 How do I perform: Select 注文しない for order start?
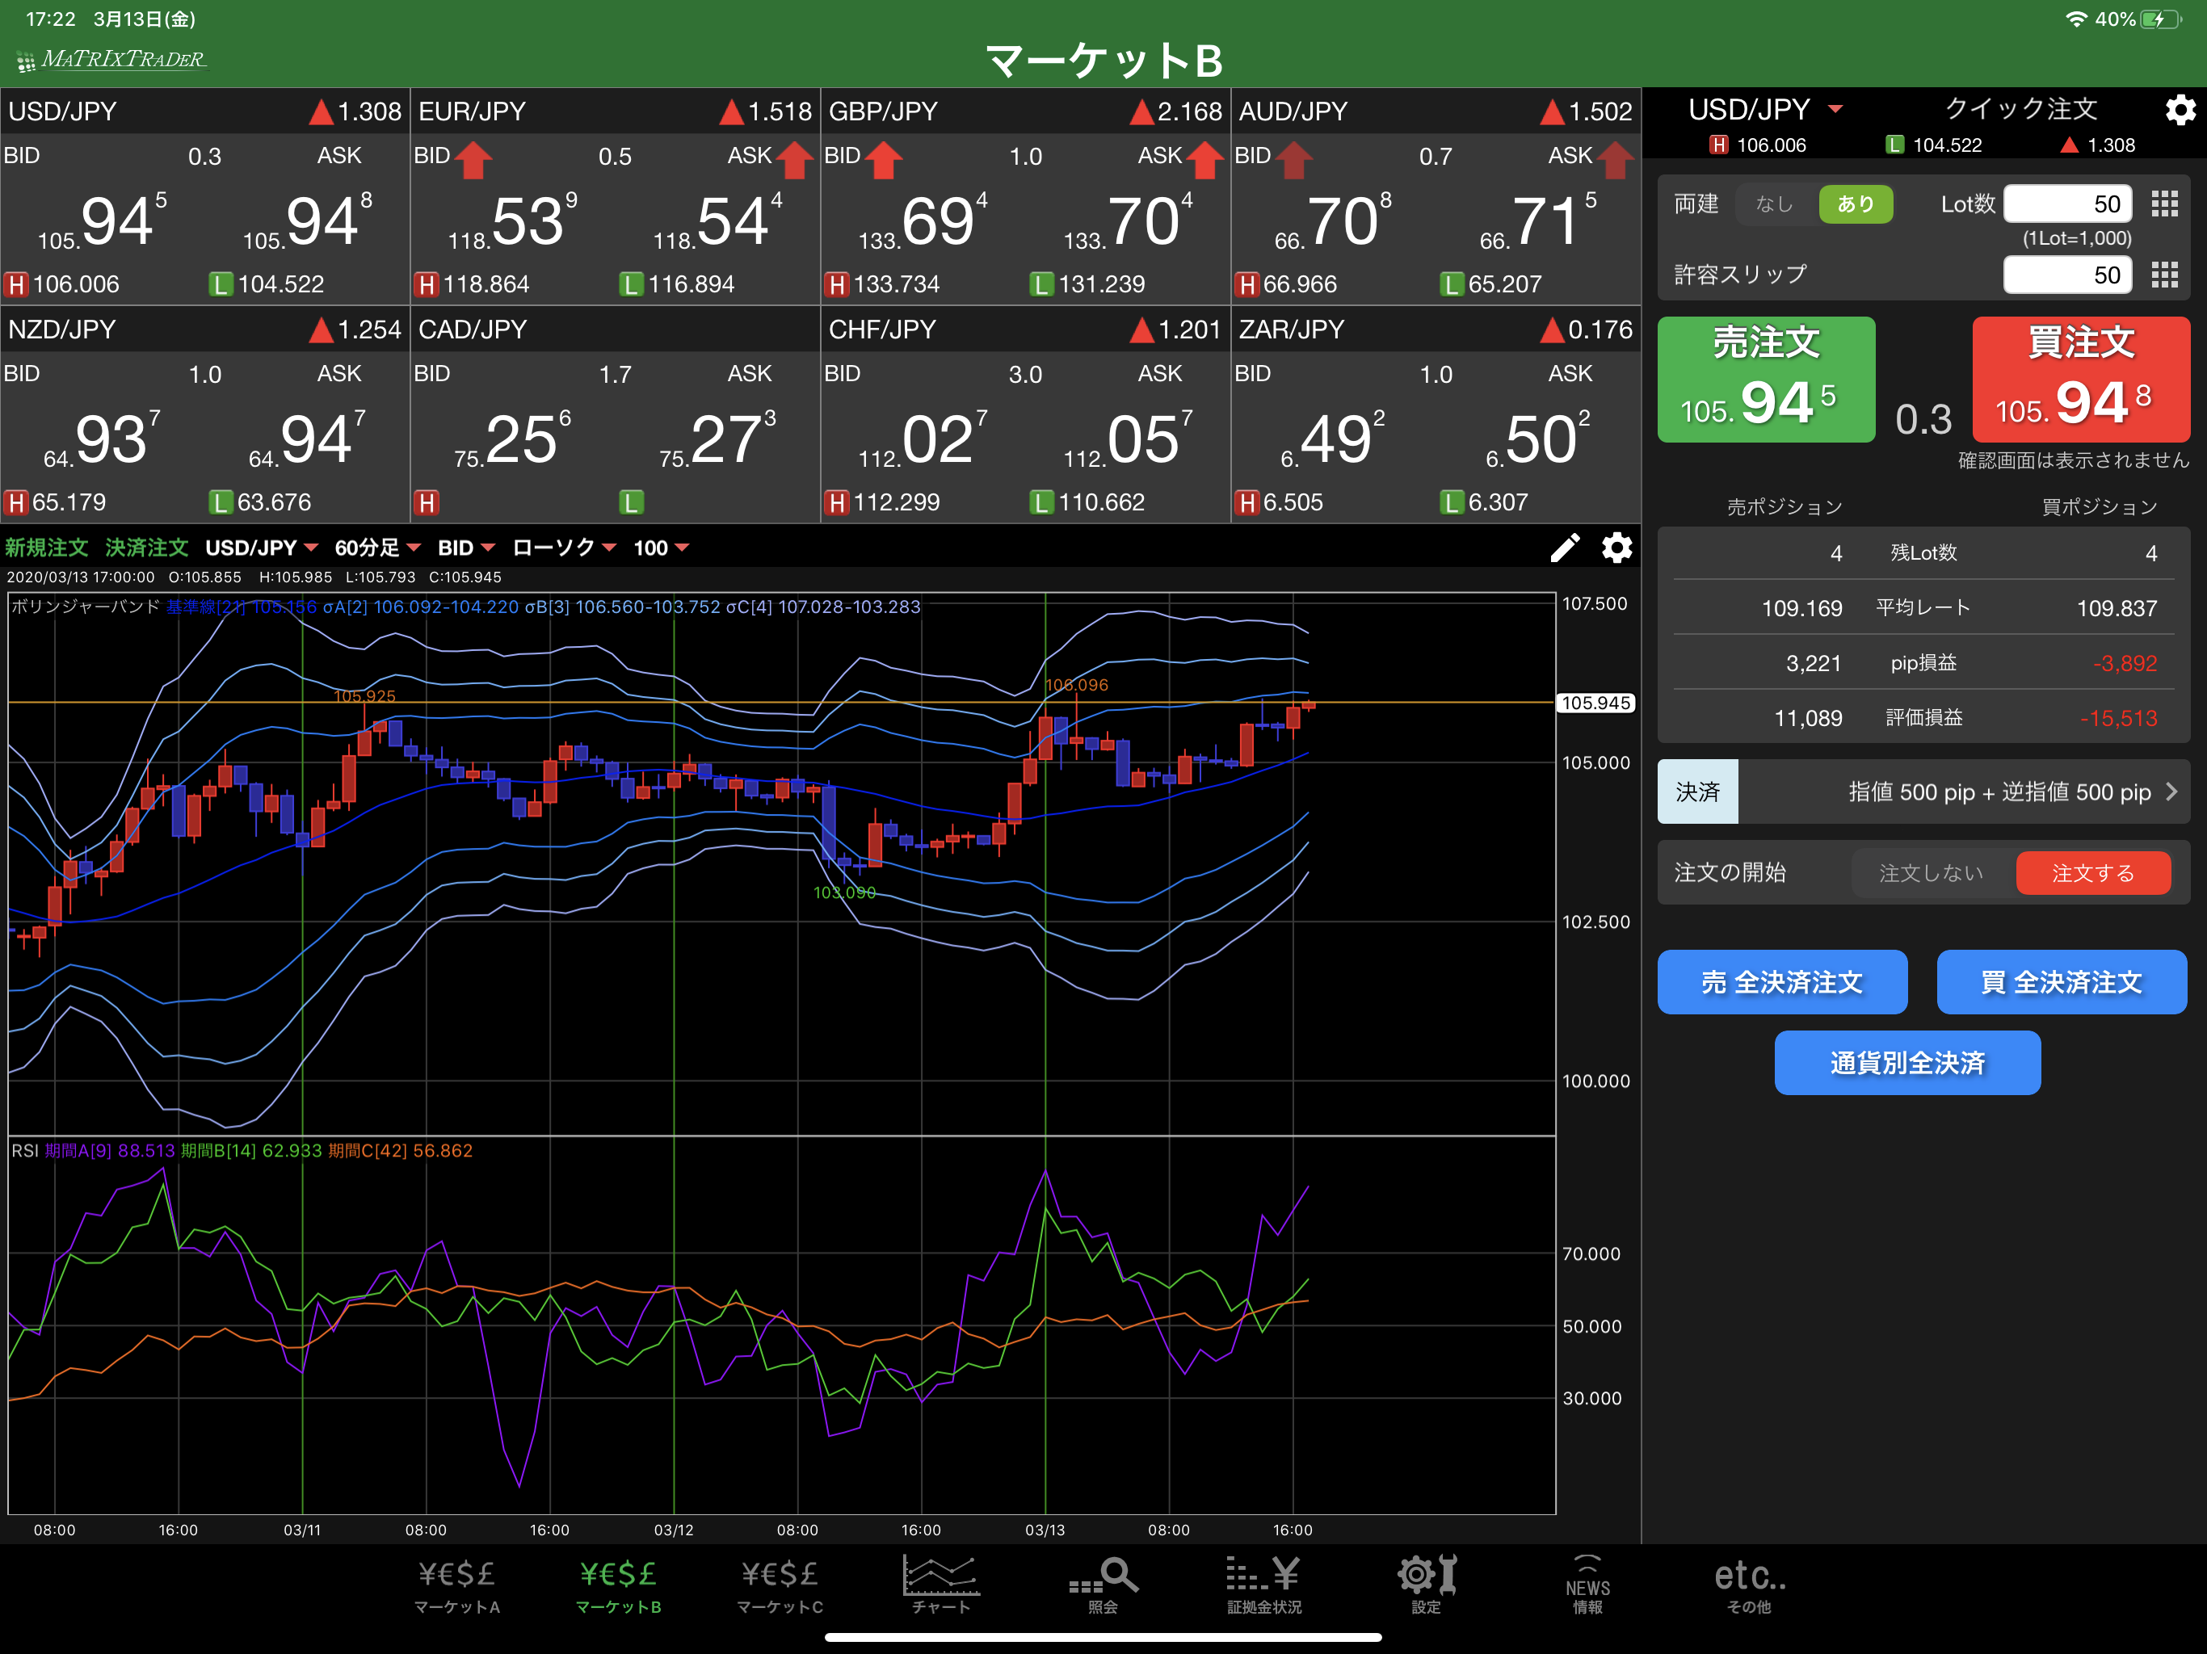[1931, 873]
